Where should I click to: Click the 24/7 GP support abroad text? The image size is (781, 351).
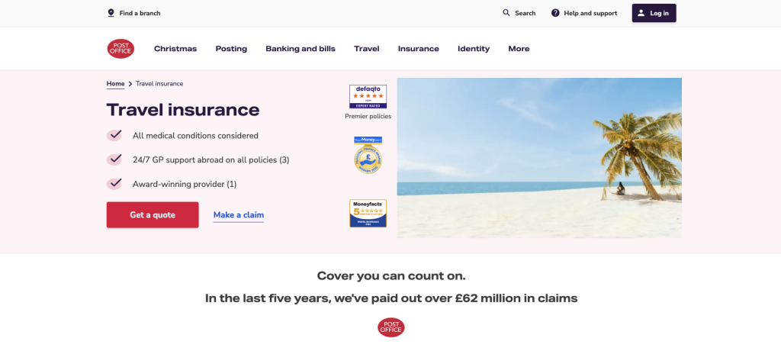point(211,160)
